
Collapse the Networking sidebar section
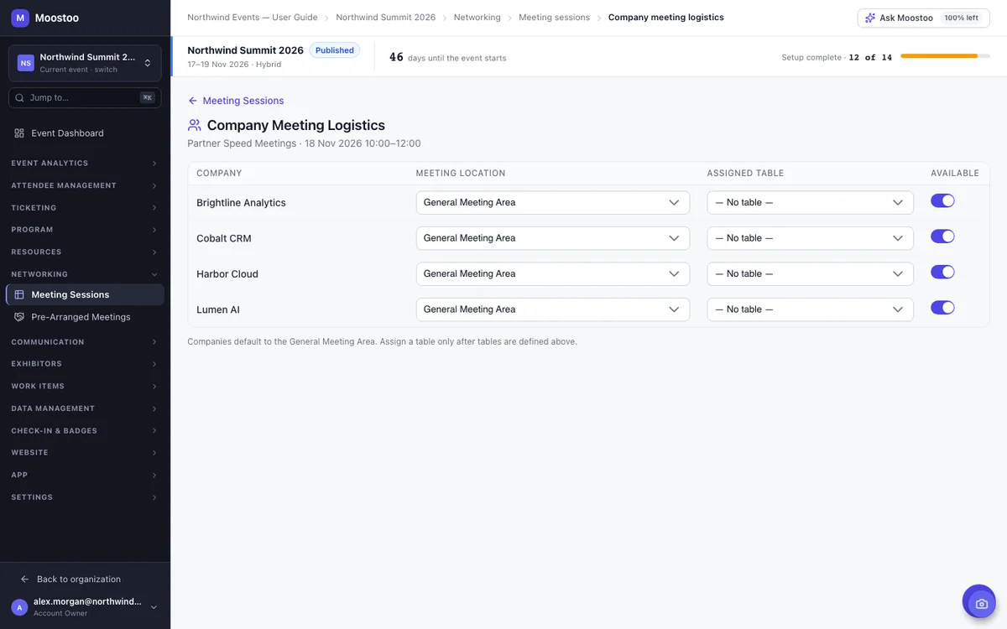point(85,274)
